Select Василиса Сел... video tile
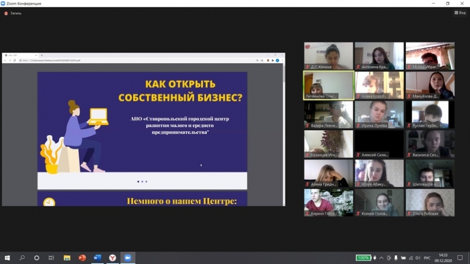 [x=430, y=144]
